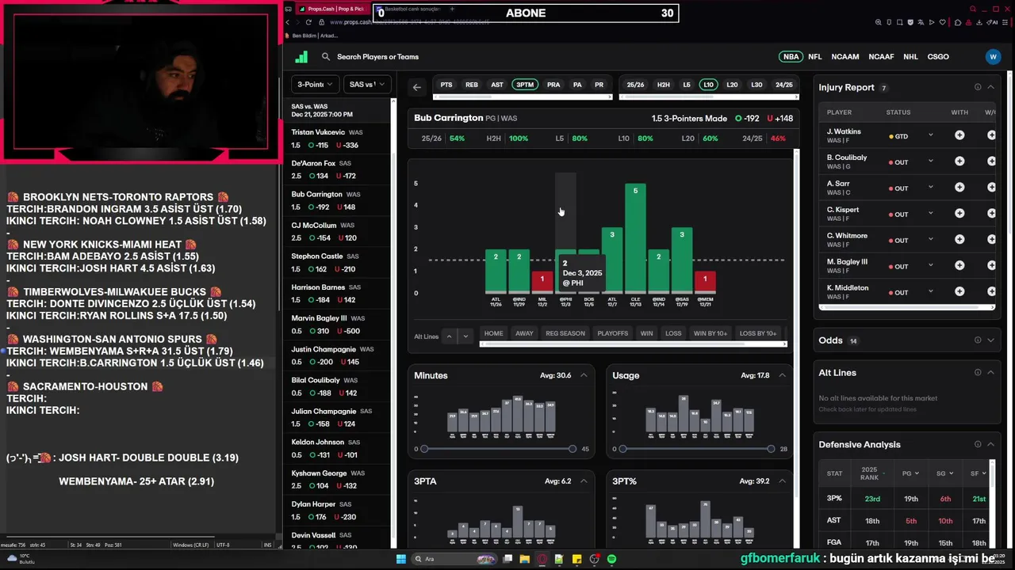Viewport: 1015px width, 570px height.
Task: Collapse the Usage chart
Action: tap(782, 375)
